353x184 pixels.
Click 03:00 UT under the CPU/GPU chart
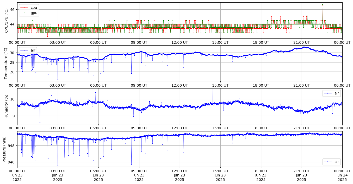(x=58, y=42)
